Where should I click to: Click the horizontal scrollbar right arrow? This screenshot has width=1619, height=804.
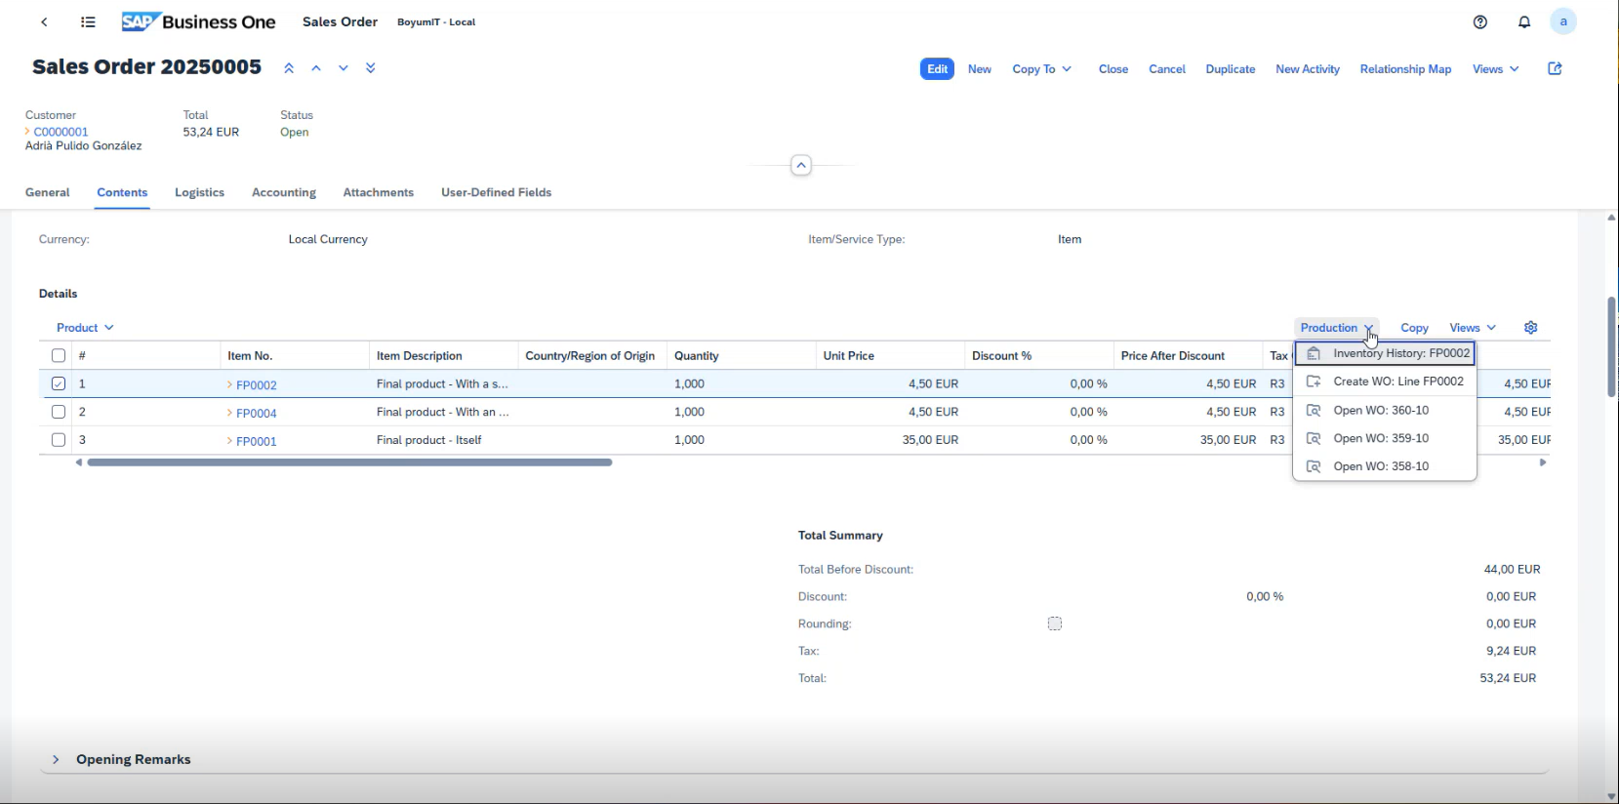pos(1543,462)
